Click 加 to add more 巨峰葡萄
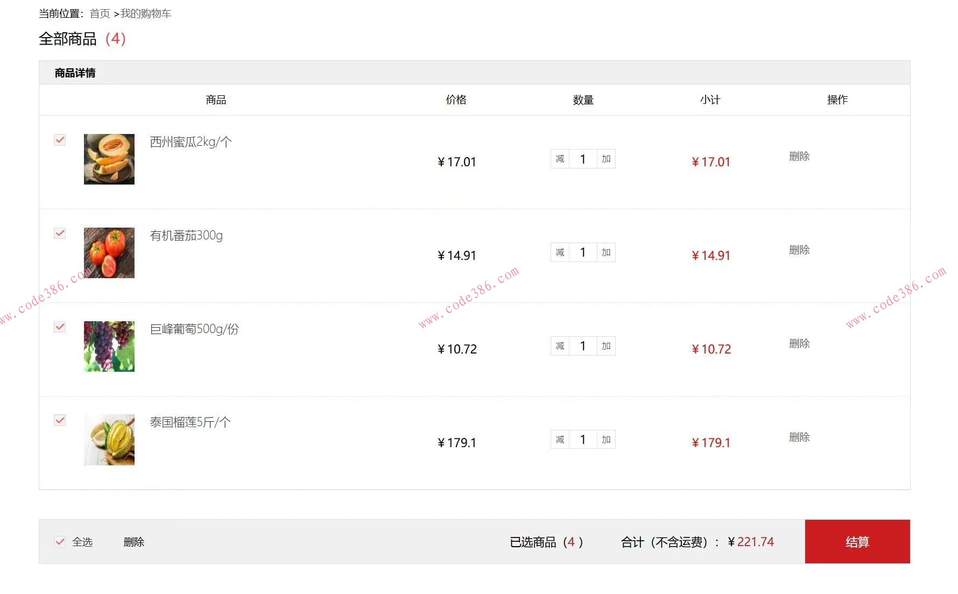Screen dimensions: 958x594 click(x=605, y=346)
